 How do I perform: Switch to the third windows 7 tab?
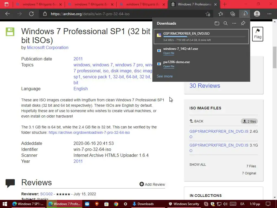[x=142, y=4]
